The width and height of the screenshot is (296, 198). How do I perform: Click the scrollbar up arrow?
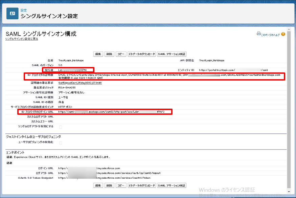pyautogui.click(x=289, y=29)
